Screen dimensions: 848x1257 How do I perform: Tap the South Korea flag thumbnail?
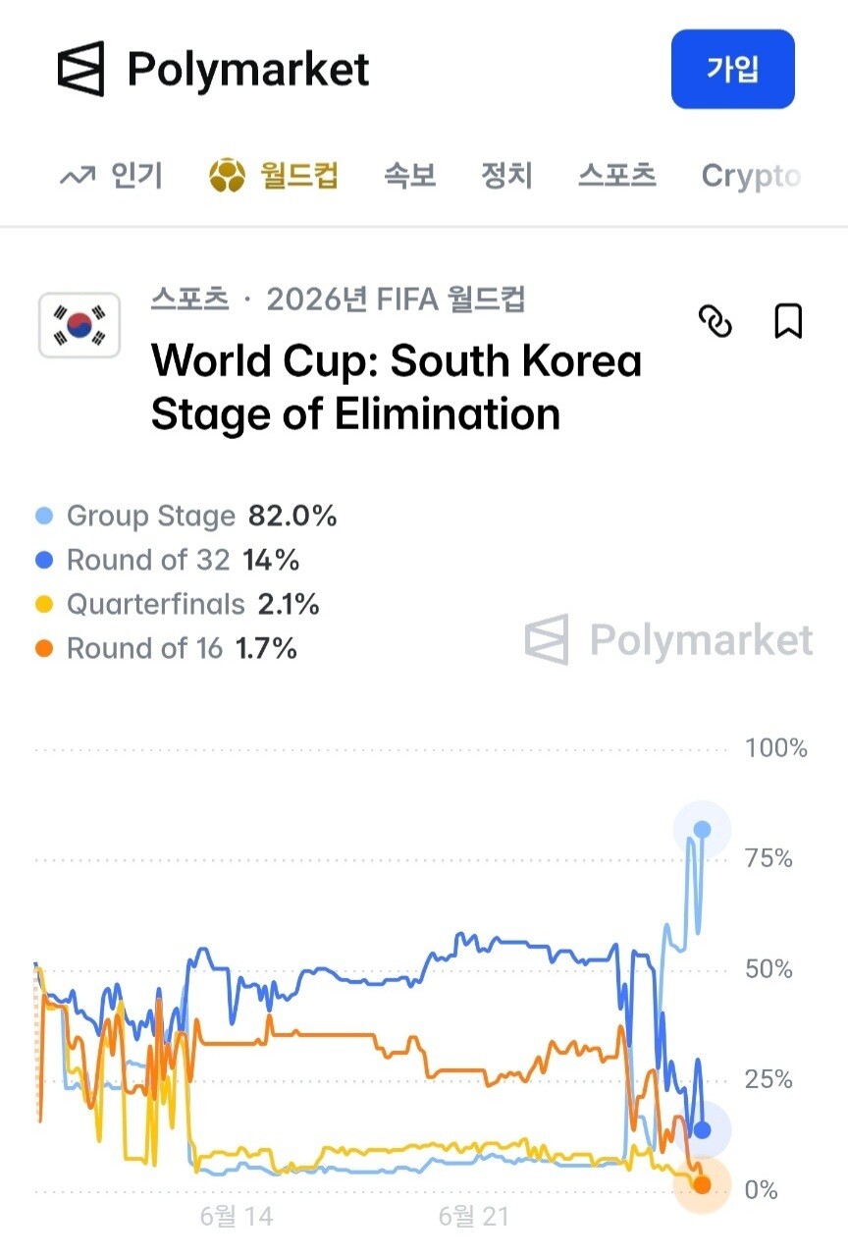pyautogui.click(x=79, y=324)
